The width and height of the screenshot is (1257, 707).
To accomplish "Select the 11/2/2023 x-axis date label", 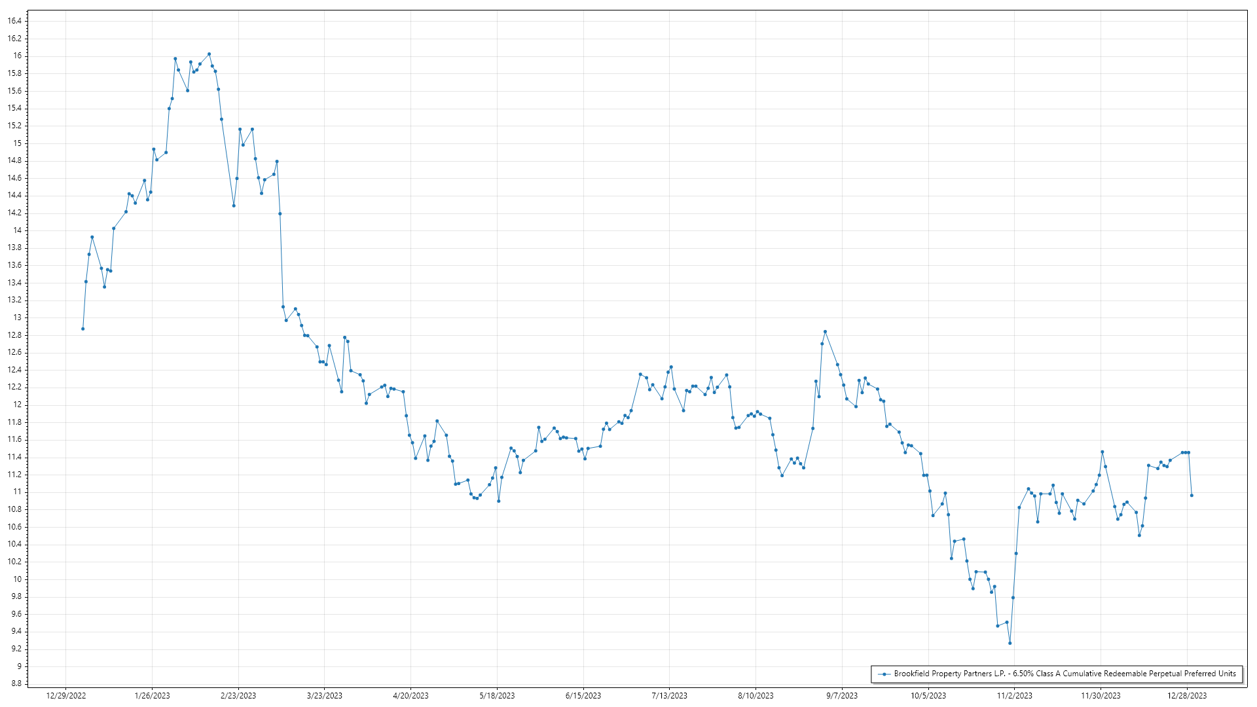I will point(1014,695).
